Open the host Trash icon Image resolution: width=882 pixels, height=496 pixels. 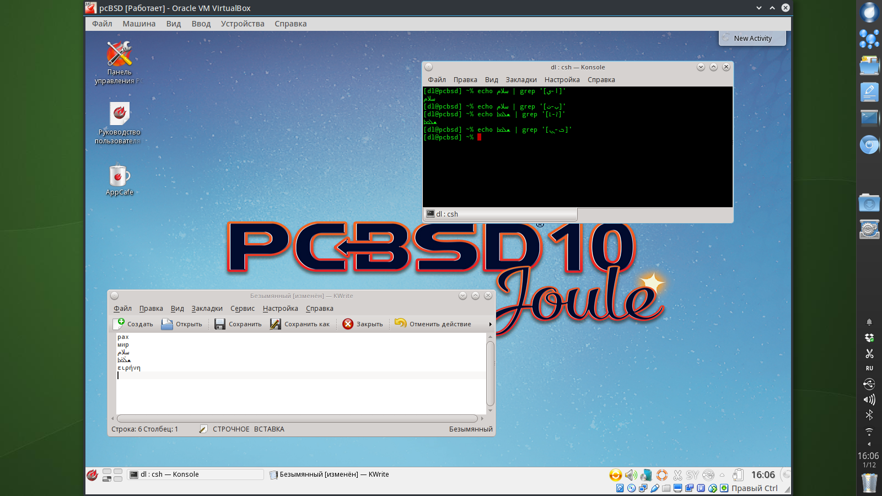869,482
